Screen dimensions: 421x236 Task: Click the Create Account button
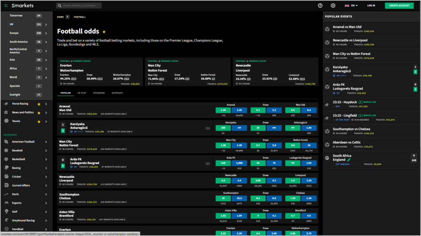399,5
